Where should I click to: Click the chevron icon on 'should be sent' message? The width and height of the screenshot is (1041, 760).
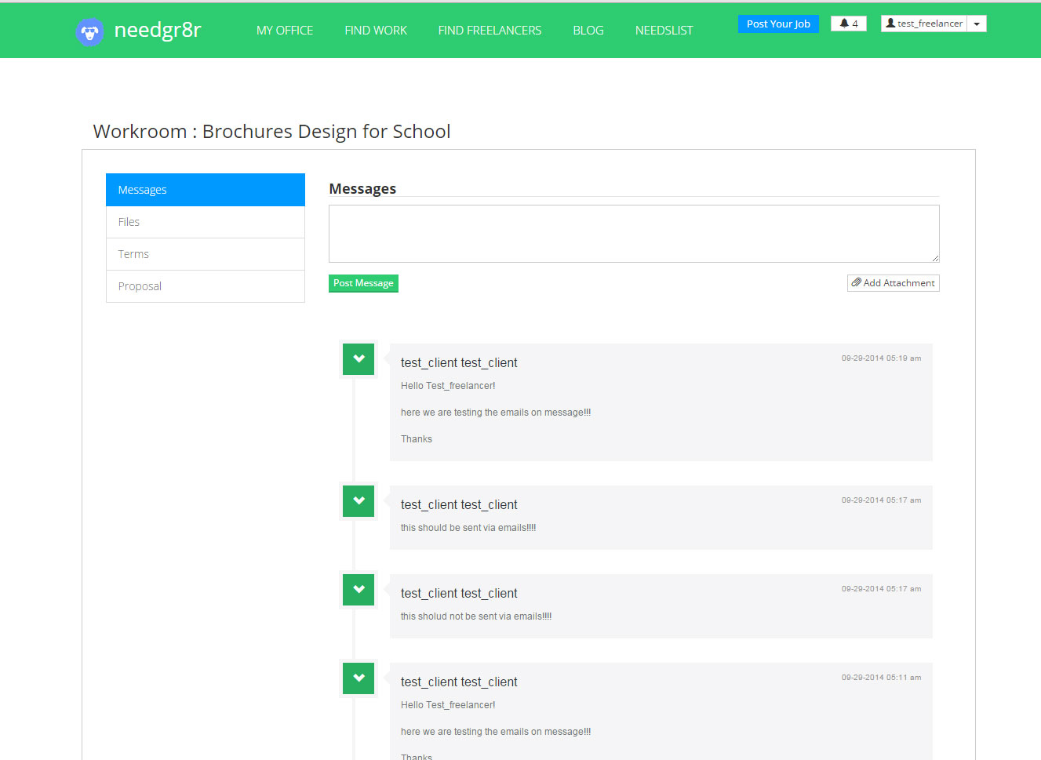[x=359, y=501]
